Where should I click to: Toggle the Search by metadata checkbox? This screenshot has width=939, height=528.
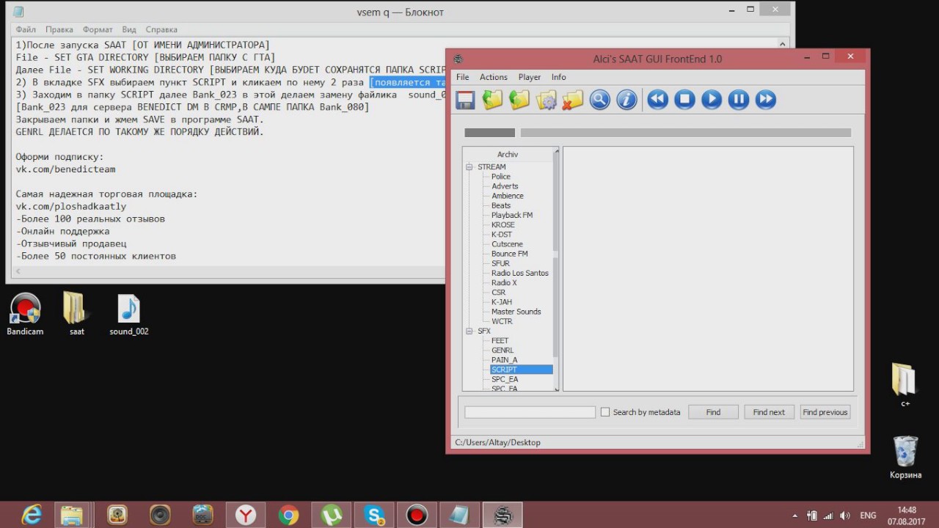[605, 412]
